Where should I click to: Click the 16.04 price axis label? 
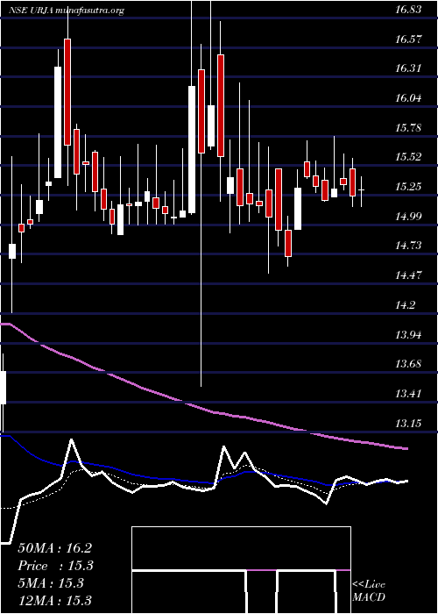408,98
